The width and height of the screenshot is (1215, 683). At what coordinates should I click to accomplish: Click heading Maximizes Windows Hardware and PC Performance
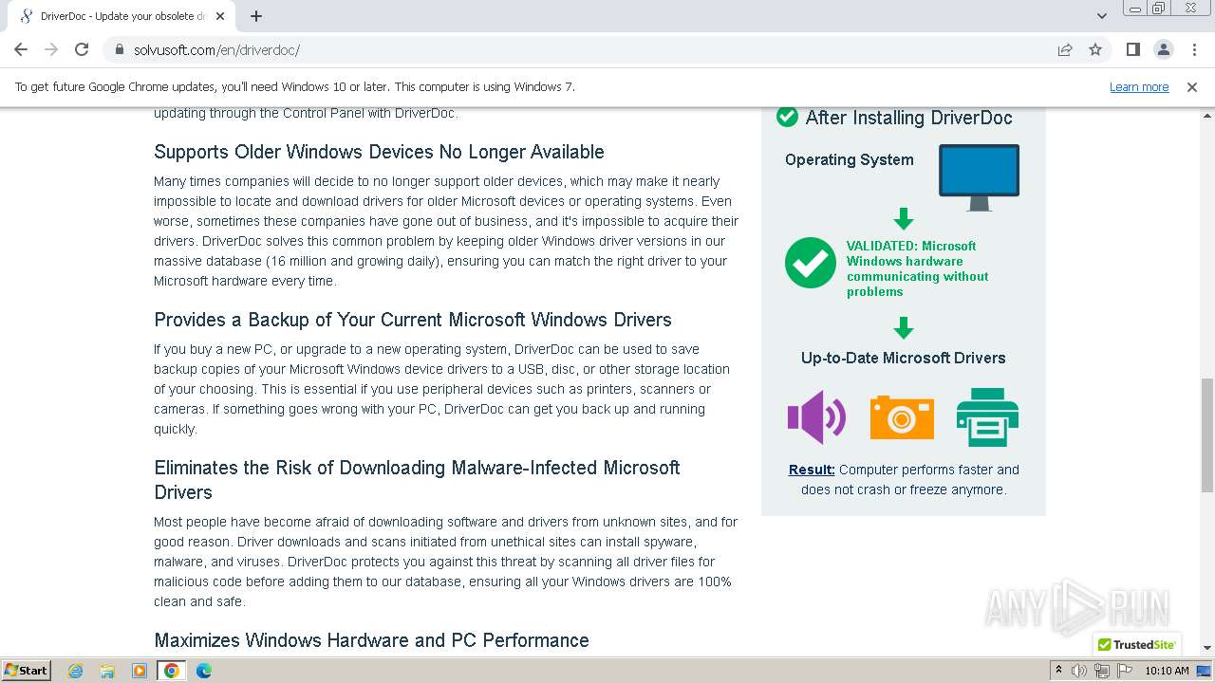pos(371,640)
